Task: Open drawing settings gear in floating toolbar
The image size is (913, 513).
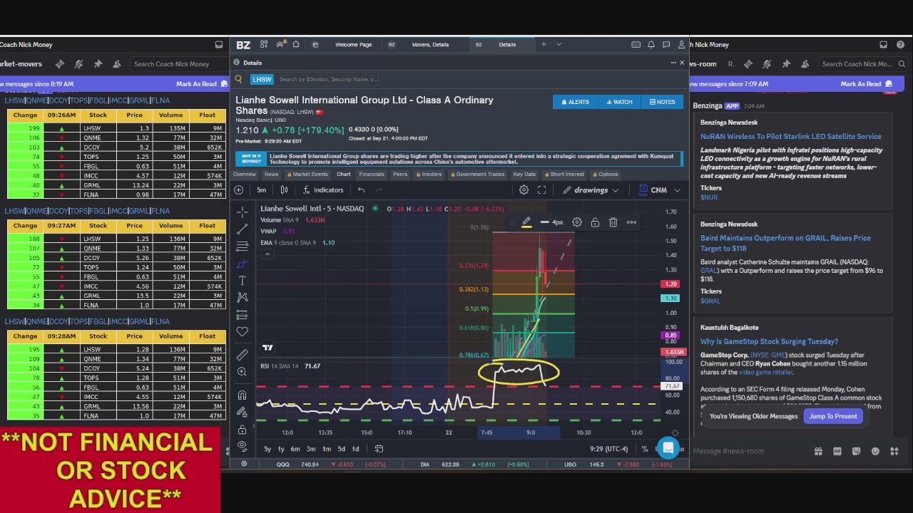Action: pos(577,222)
